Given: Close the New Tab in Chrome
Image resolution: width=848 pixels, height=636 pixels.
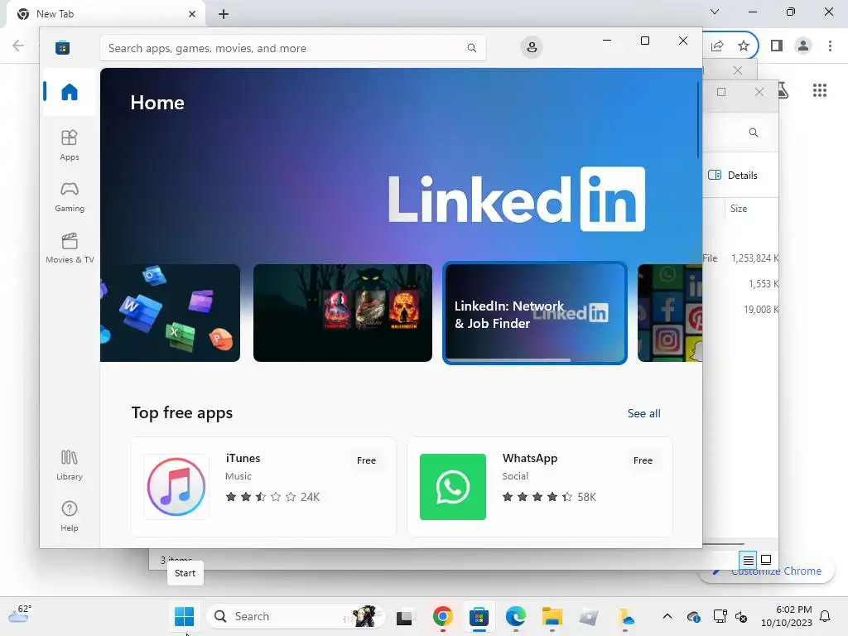Looking at the screenshot, I should [192, 14].
